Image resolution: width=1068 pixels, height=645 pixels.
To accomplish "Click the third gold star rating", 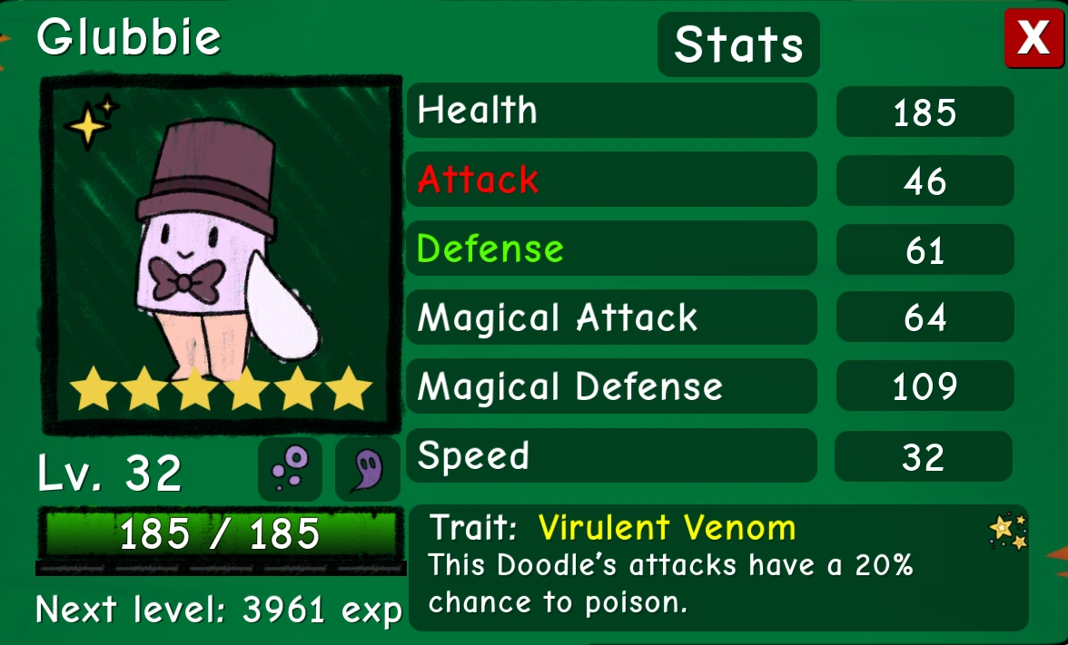I will click(x=195, y=388).
